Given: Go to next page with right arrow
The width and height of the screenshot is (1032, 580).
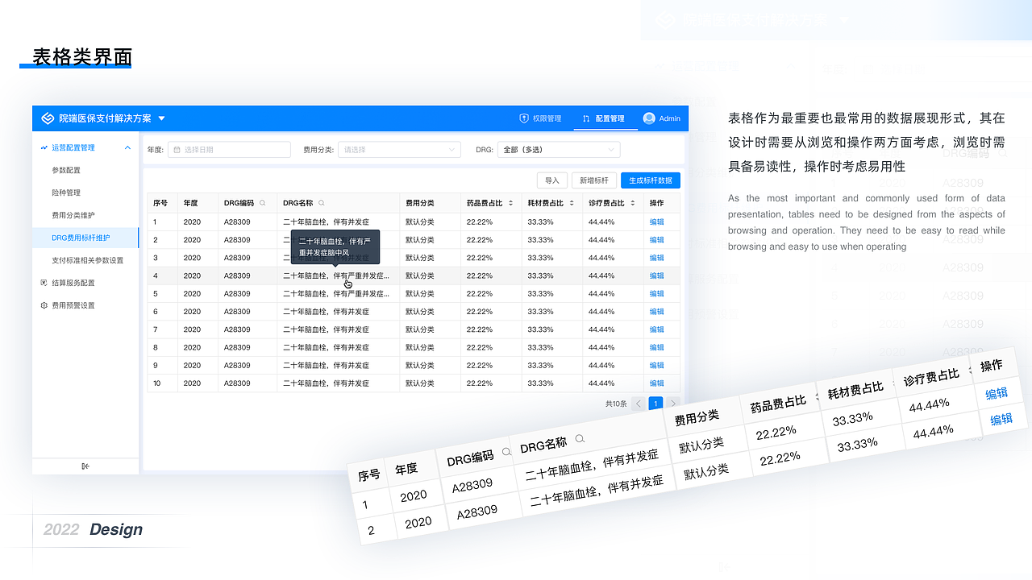Looking at the screenshot, I should 674,404.
